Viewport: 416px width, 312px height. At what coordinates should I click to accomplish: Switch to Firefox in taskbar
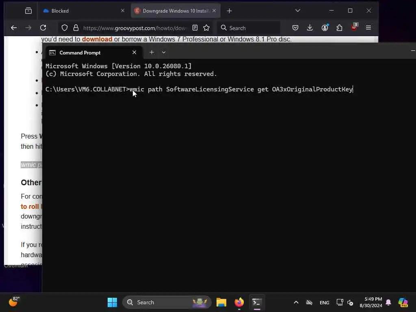239,302
